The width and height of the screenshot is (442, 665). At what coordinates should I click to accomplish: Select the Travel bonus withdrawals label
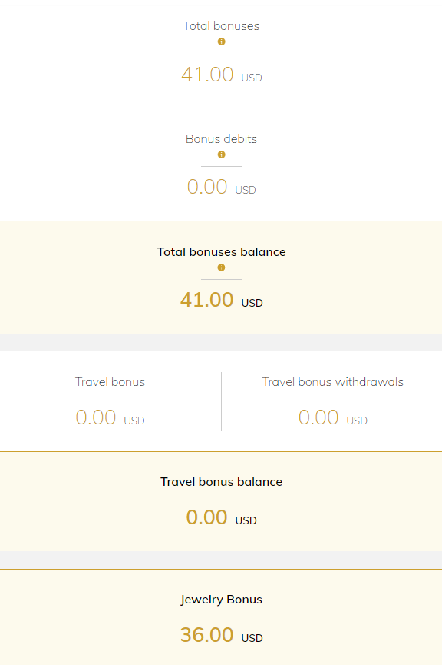click(333, 382)
